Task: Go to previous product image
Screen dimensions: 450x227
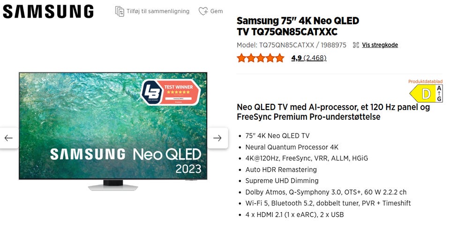Action: [8, 138]
